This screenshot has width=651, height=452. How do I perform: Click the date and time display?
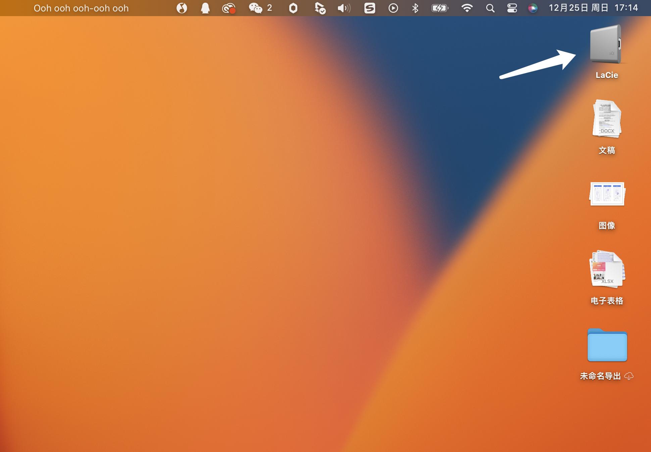[x=593, y=8]
